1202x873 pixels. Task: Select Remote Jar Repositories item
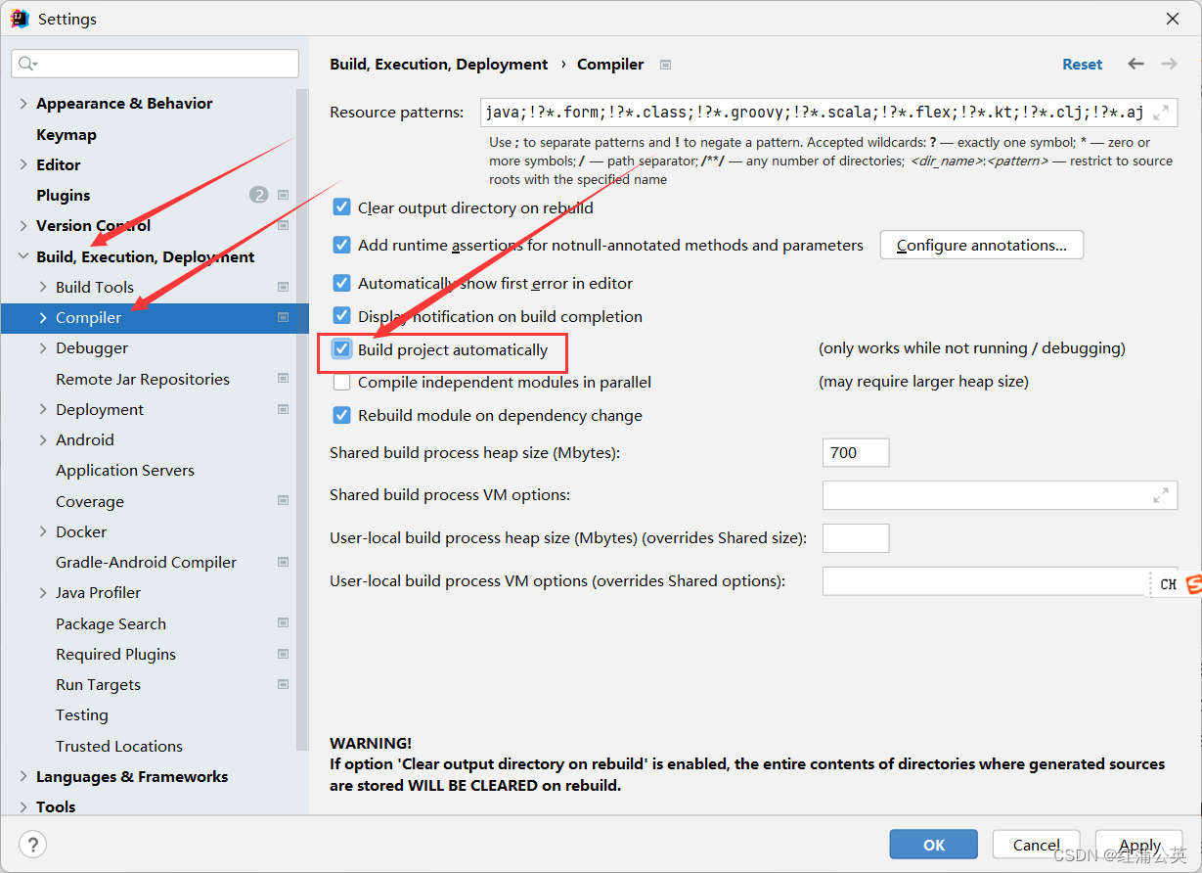[143, 379]
